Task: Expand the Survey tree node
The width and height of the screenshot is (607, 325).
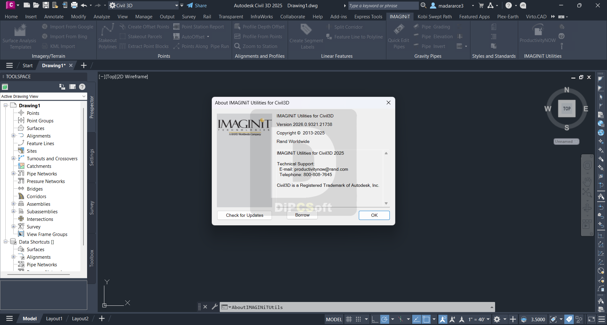Action: point(14,227)
